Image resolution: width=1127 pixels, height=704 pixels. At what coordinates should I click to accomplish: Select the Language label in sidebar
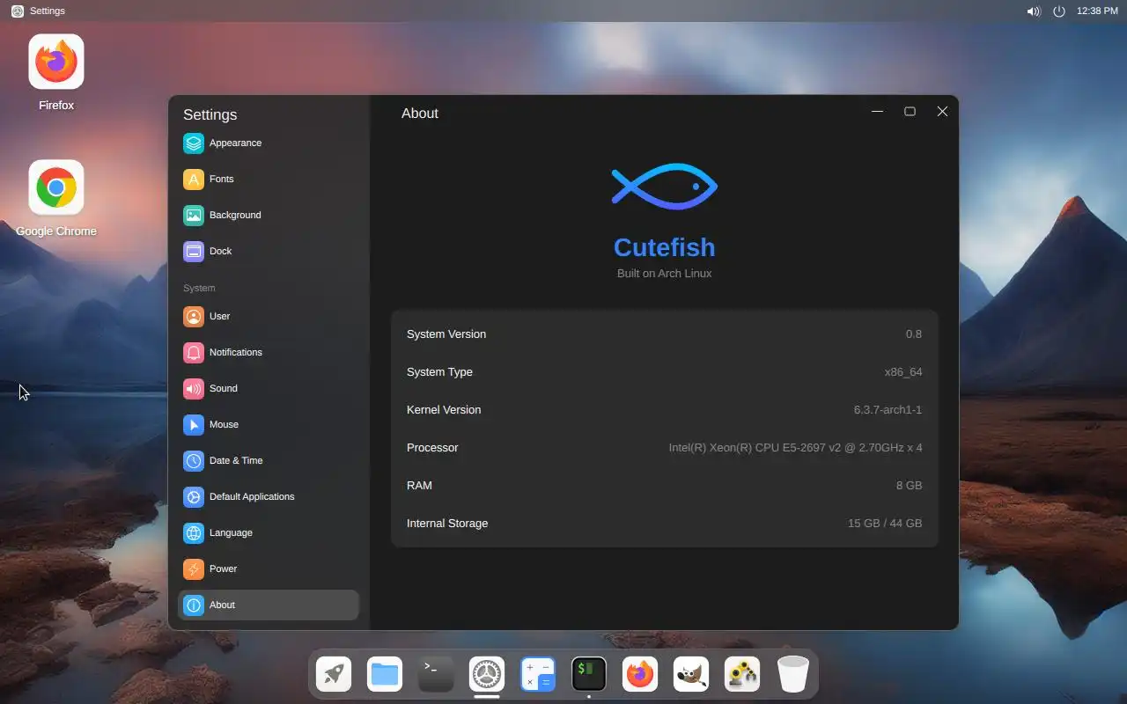click(231, 532)
